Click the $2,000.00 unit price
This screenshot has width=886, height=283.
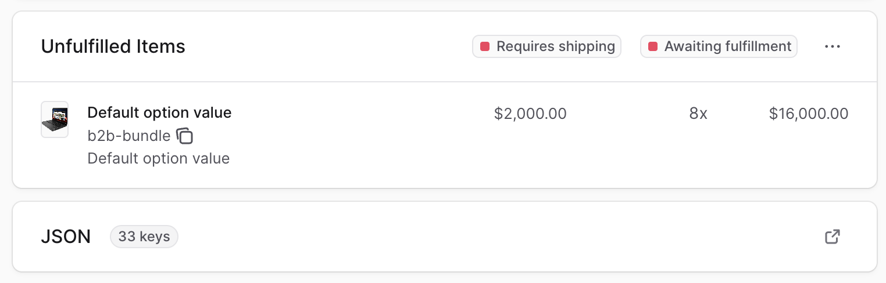coord(530,114)
